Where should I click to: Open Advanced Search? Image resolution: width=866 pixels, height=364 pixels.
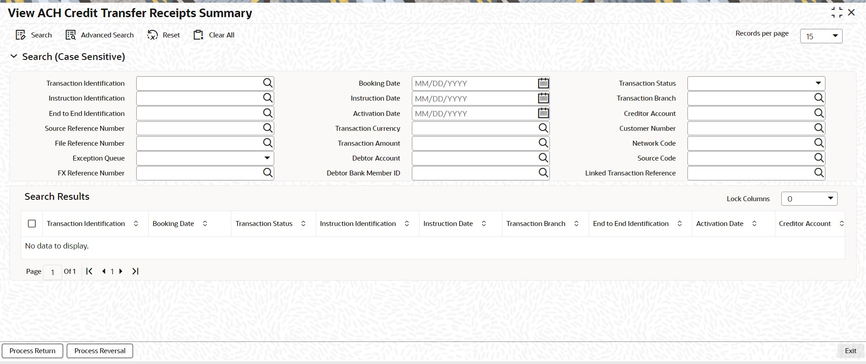click(100, 35)
